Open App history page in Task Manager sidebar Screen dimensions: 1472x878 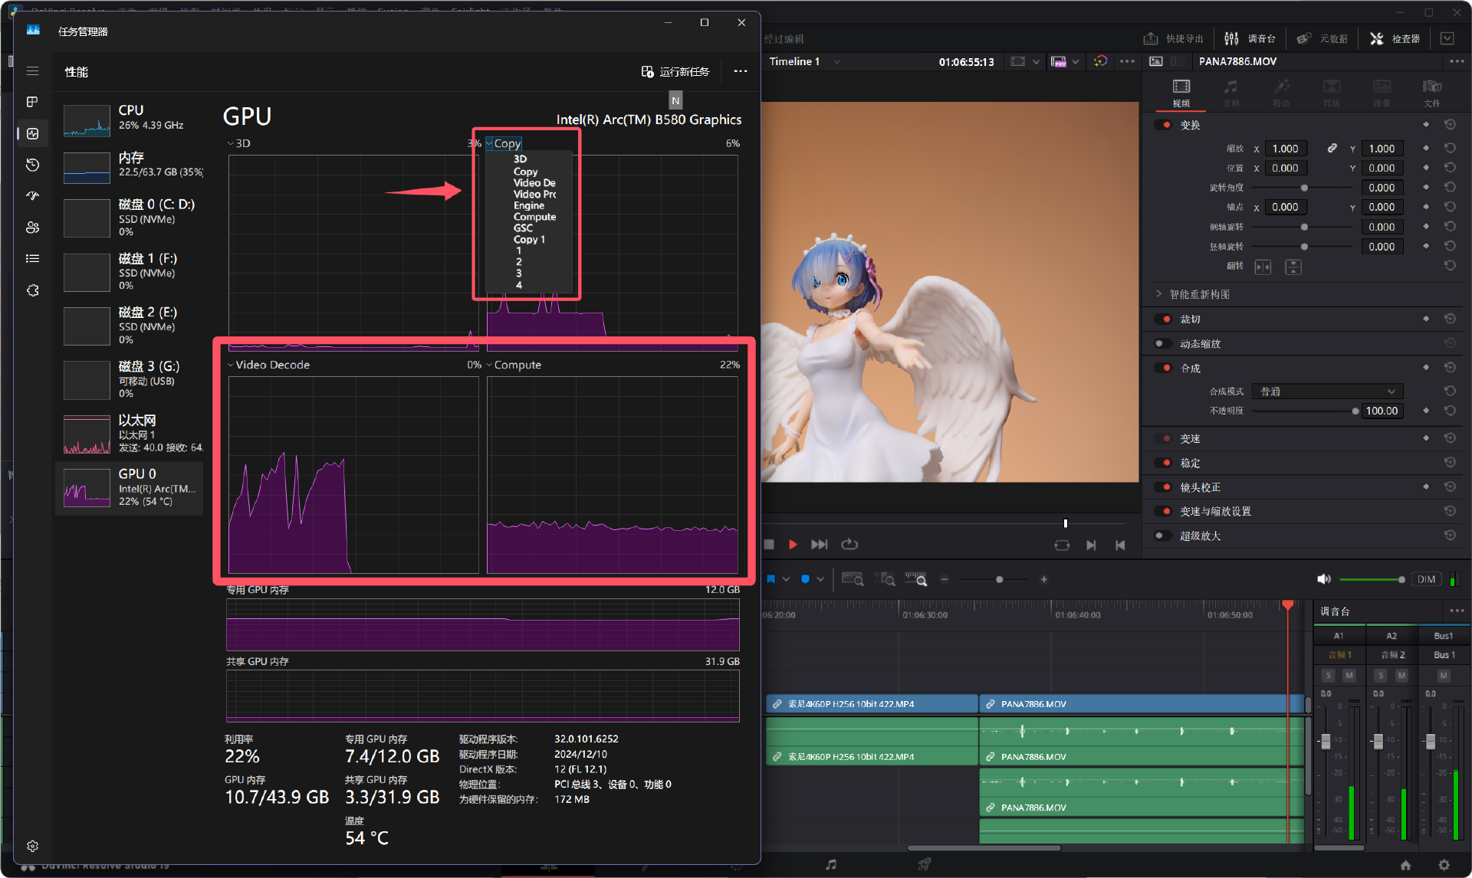(x=32, y=165)
